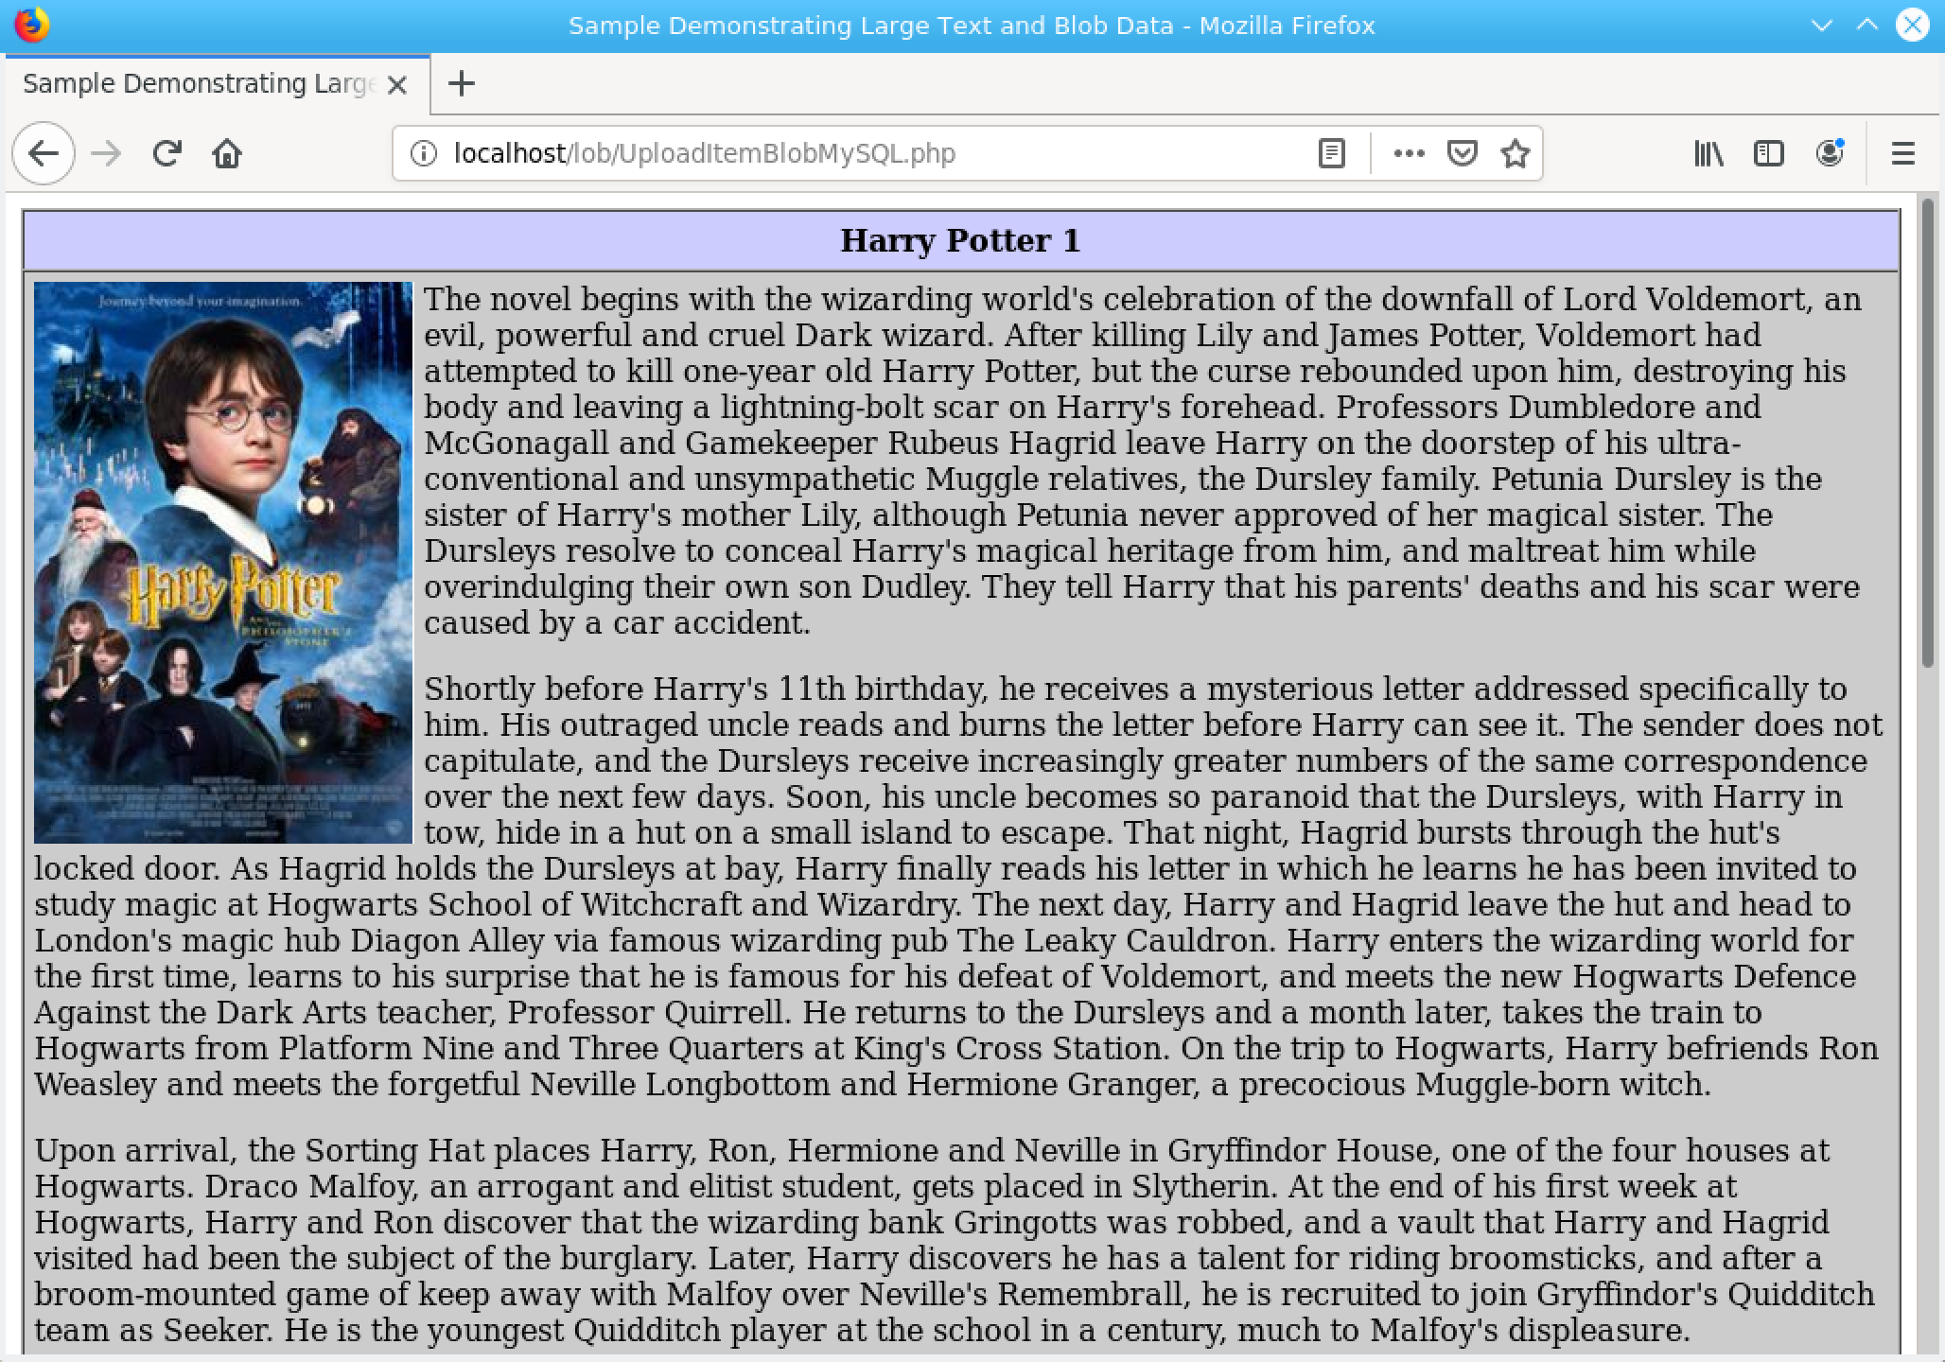1945x1362 pixels.
Task: Click paragraph starting 'The novel begins'
Action: (x=1143, y=461)
